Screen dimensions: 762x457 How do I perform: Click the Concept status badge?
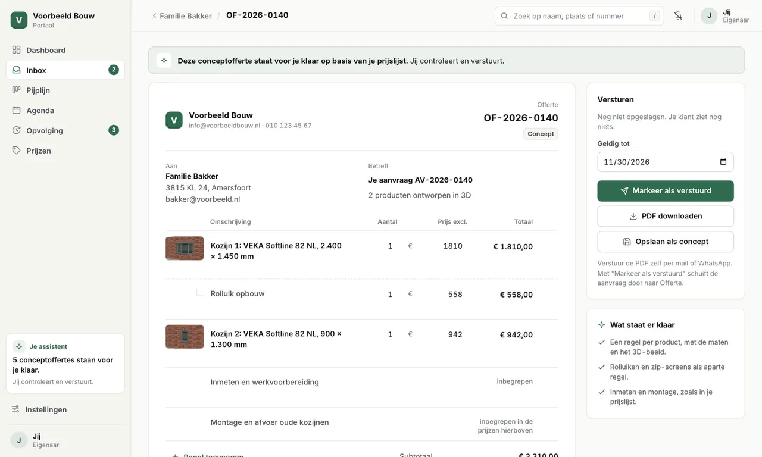[541, 134]
